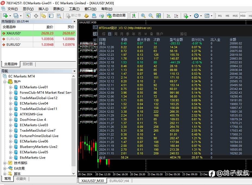Select the XAUUSD' row in Market Watch
Viewport: 252px width, 185px height.
click(x=38, y=33)
